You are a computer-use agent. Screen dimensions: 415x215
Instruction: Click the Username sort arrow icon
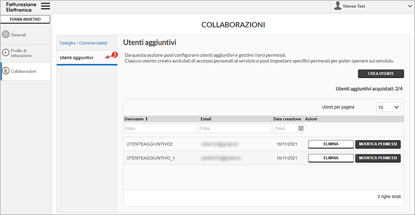click(146, 119)
